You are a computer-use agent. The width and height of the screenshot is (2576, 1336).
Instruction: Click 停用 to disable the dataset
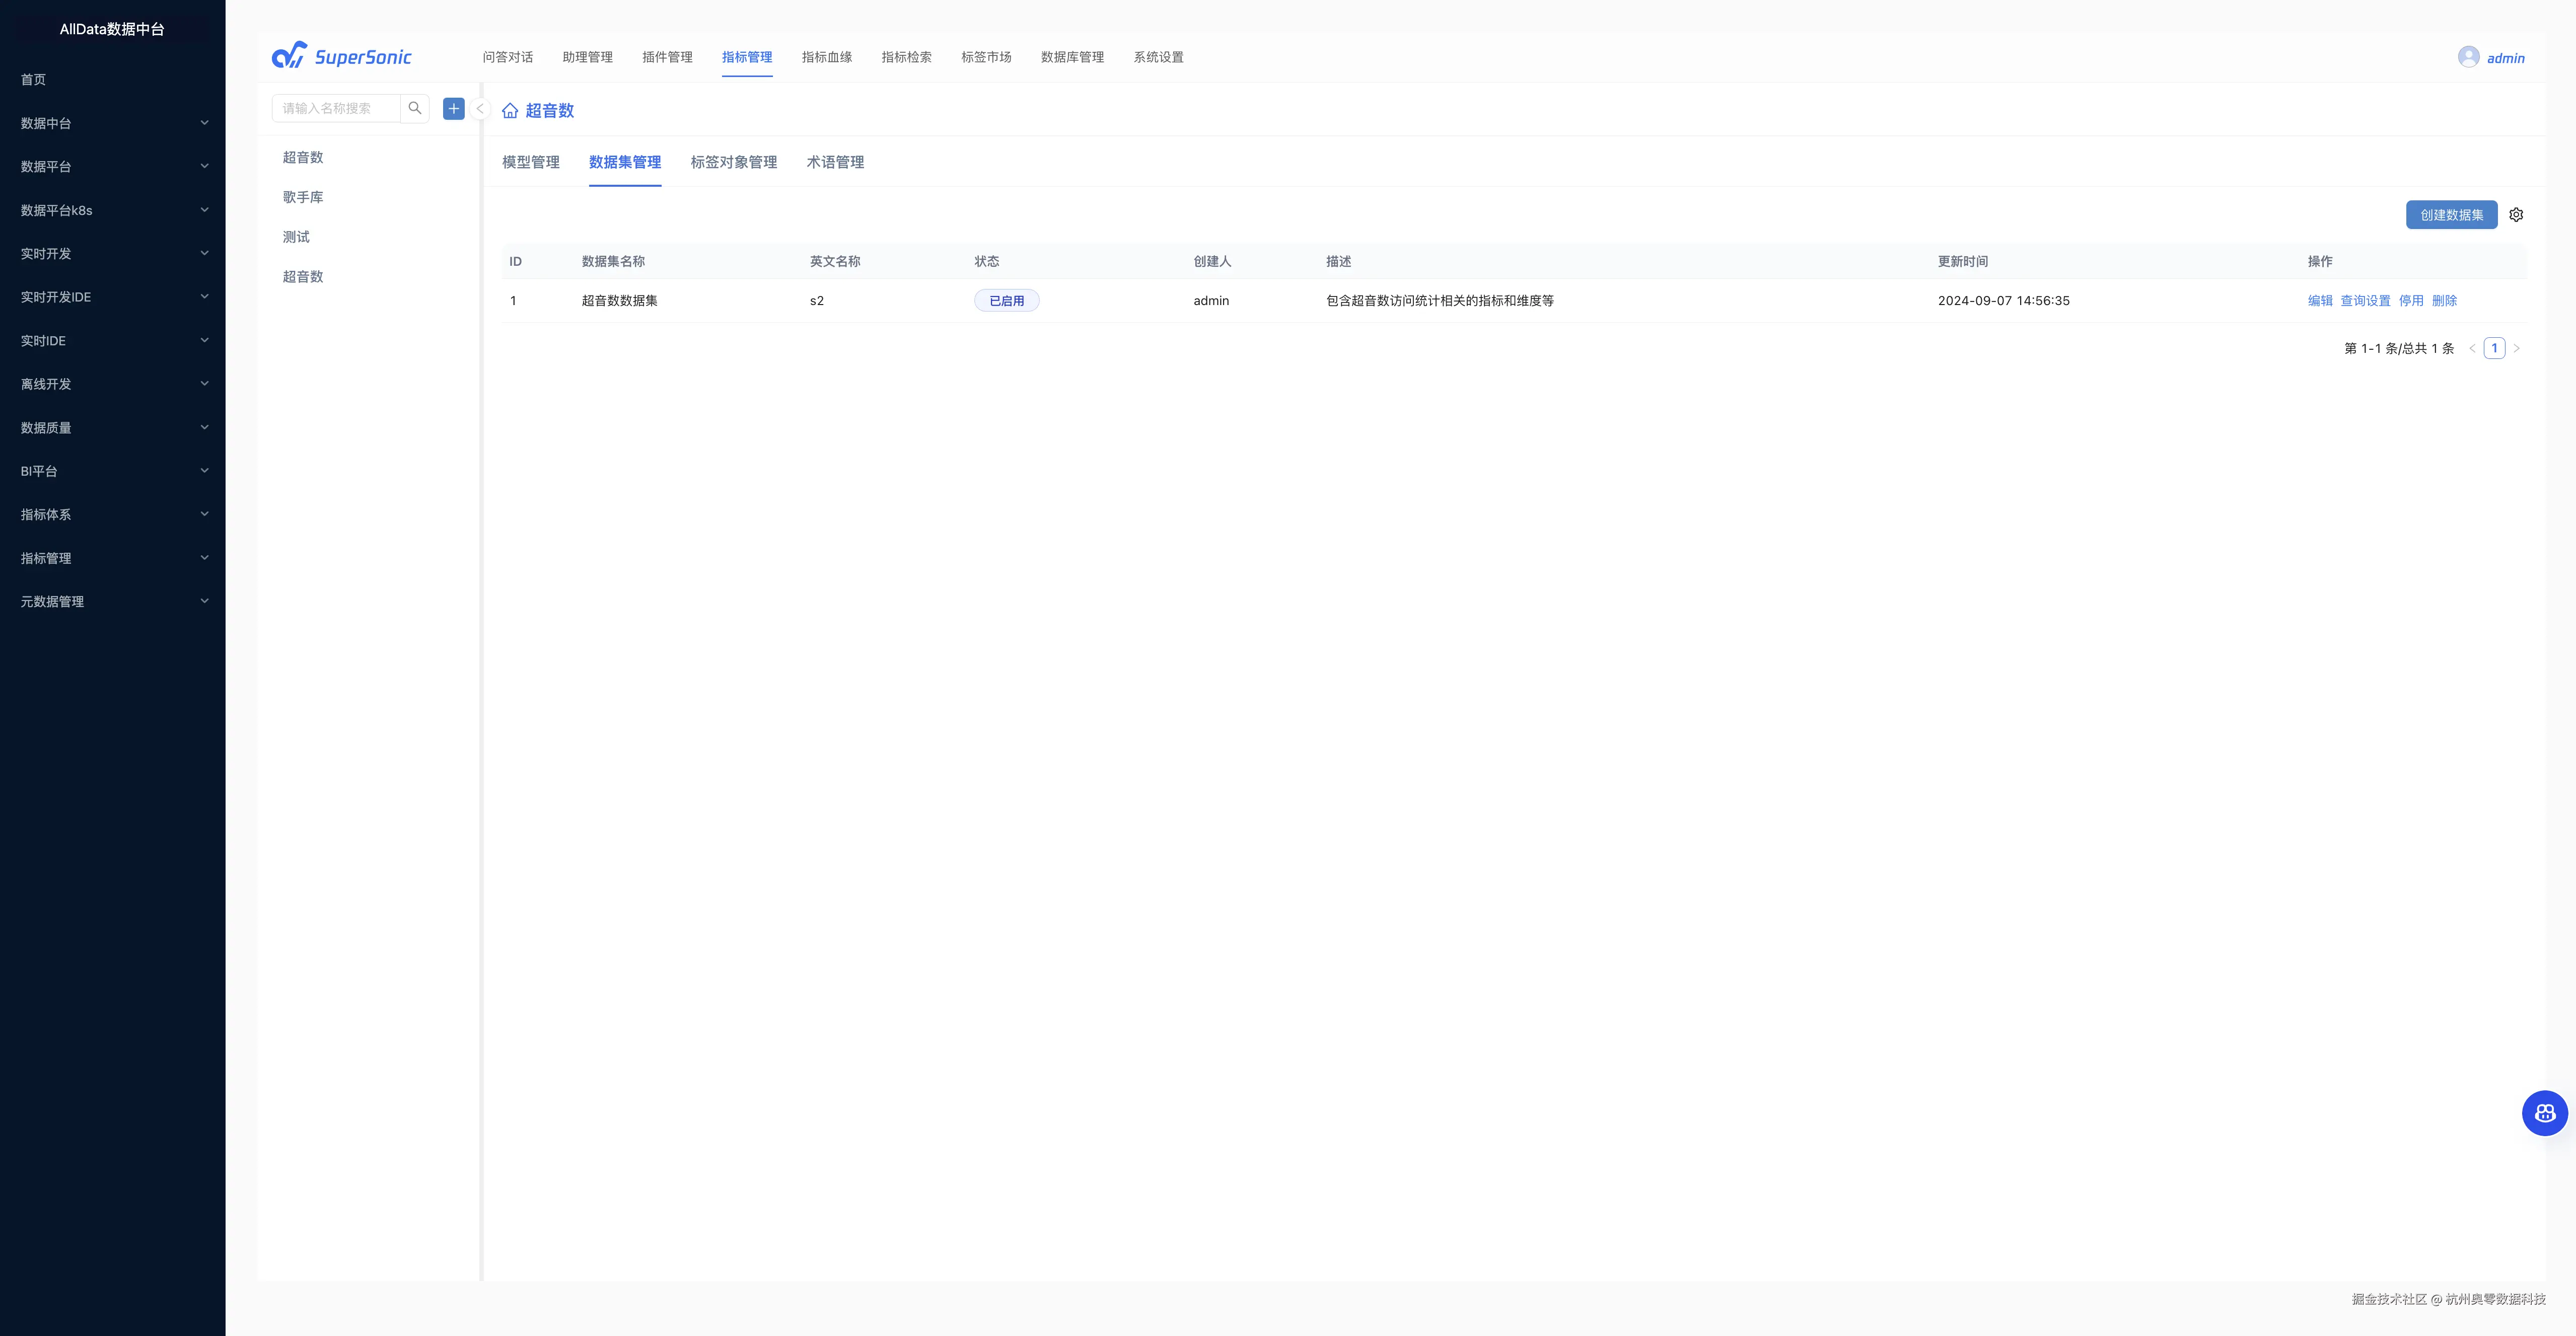(2410, 300)
